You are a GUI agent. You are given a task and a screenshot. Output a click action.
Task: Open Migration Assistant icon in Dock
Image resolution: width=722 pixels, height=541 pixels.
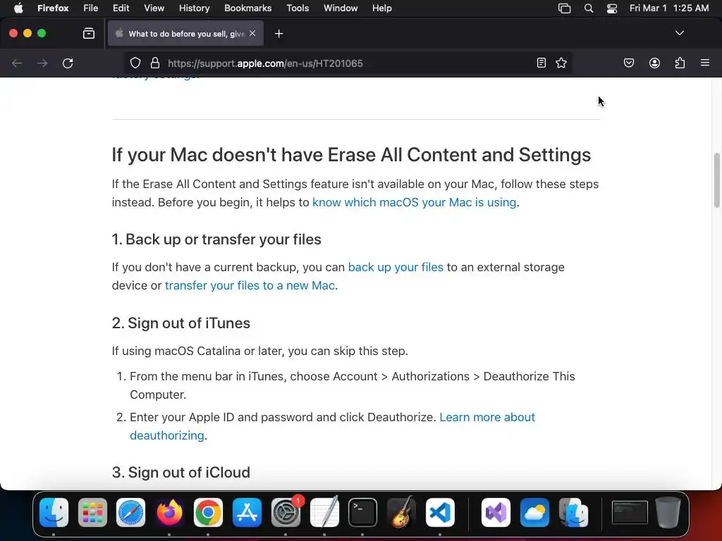click(573, 513)
